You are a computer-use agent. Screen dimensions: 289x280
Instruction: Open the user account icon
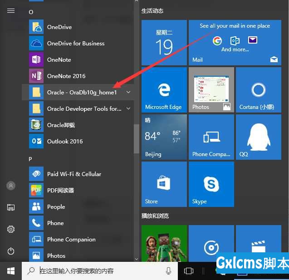(x=11, y=186)
